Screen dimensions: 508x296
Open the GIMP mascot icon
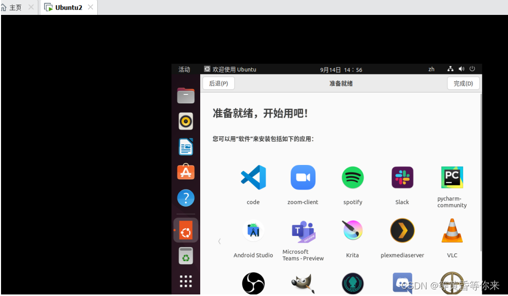point(303,283)
